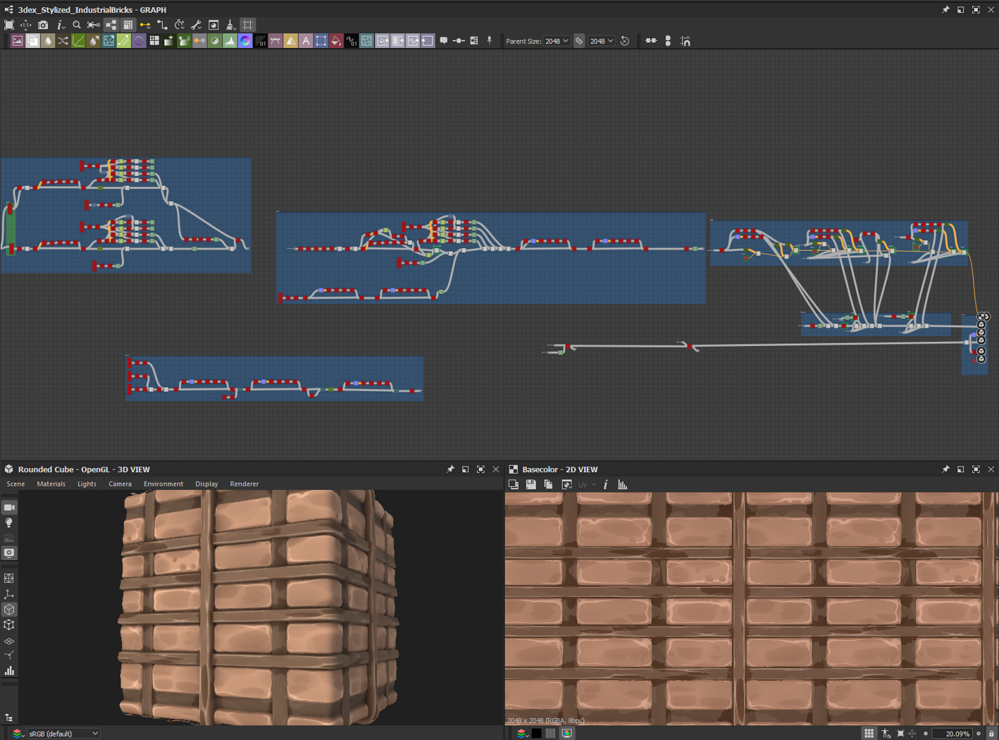Open the Scene menu in 3D view
999x740 pixels.
pyautogui.click(x=15, y=484)
